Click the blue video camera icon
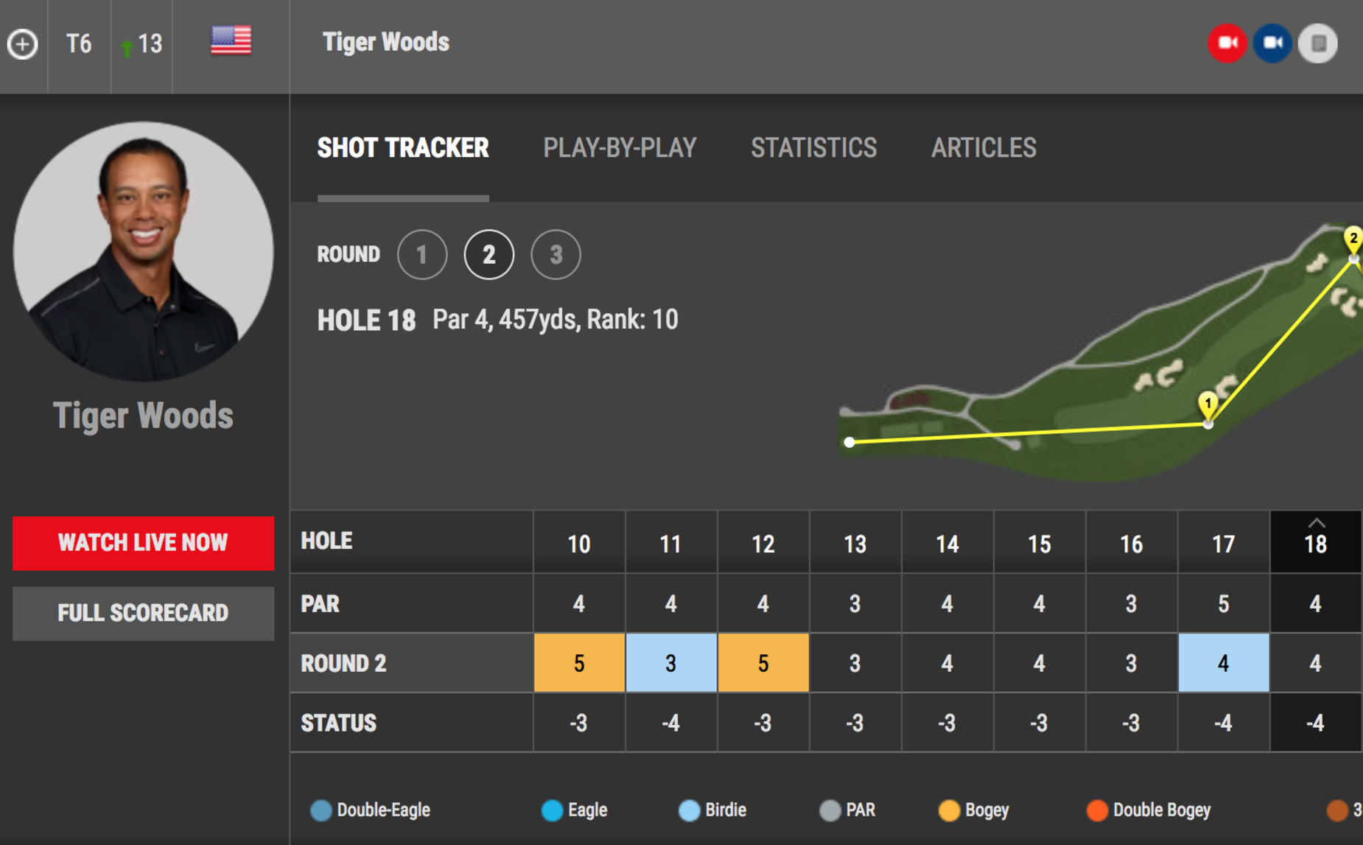Screen dimensions: 1363x845 [1272, 43]
